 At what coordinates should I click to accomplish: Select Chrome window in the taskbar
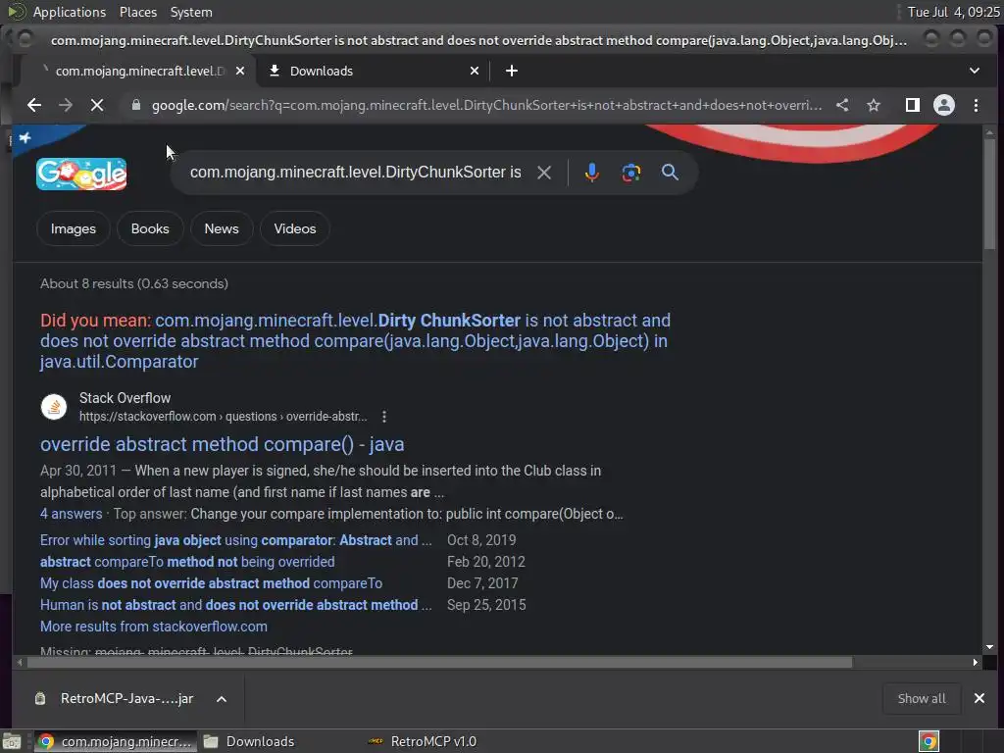click(116, 741)
